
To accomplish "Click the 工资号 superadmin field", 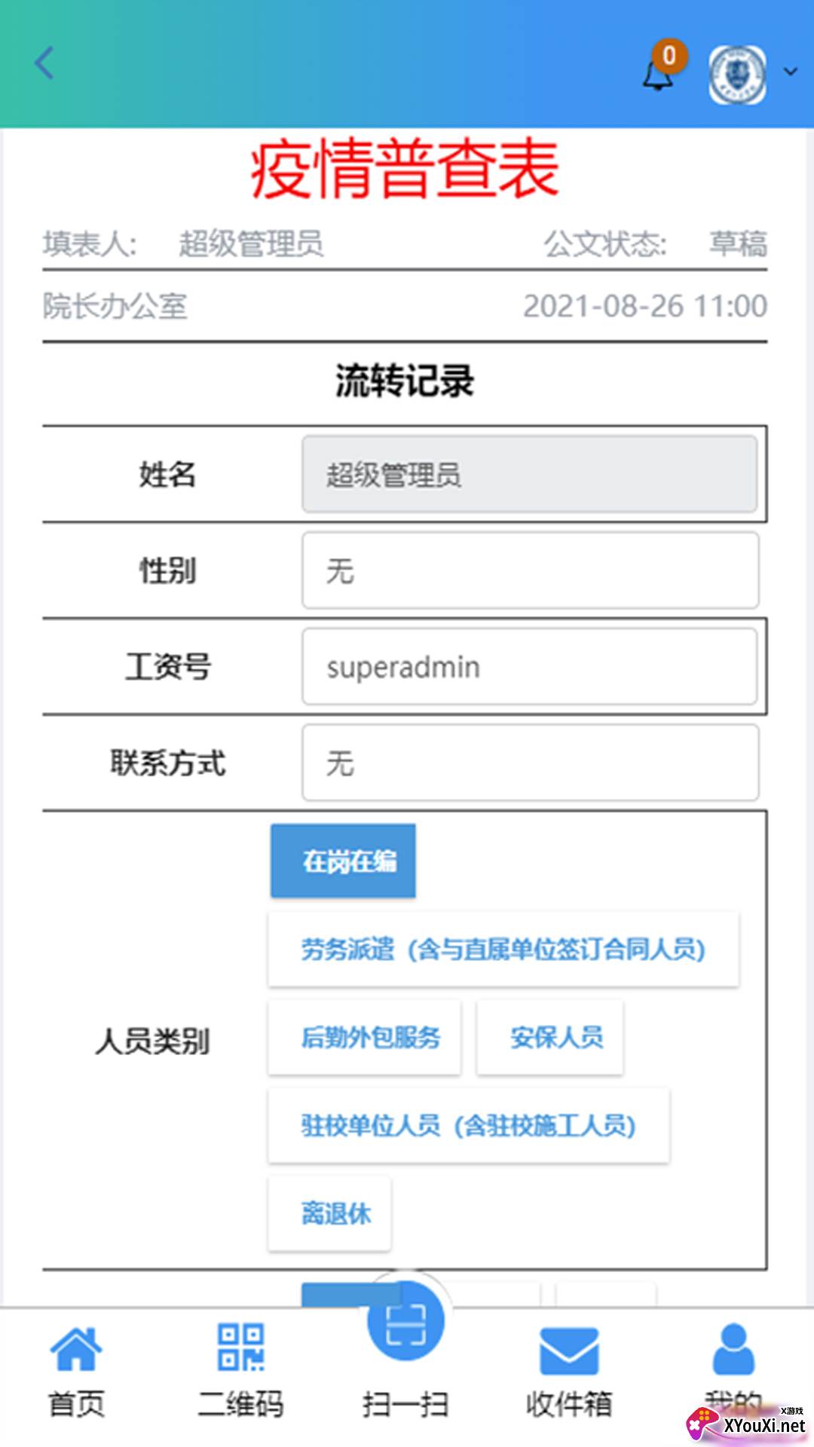I will 531,667.
